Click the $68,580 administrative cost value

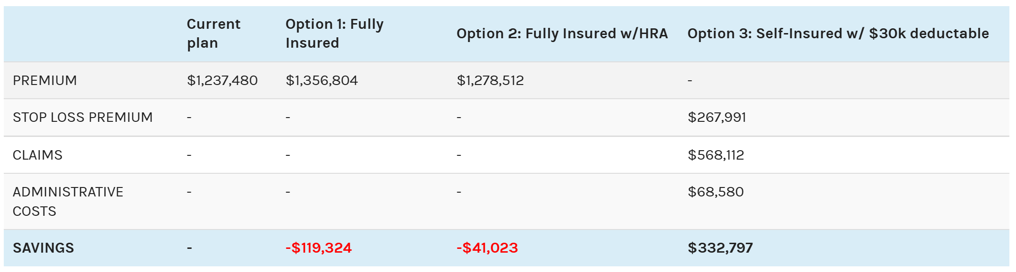pyautogui.click(x=716, y=192)
